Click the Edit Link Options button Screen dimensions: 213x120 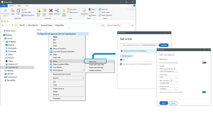coord(127,56)
